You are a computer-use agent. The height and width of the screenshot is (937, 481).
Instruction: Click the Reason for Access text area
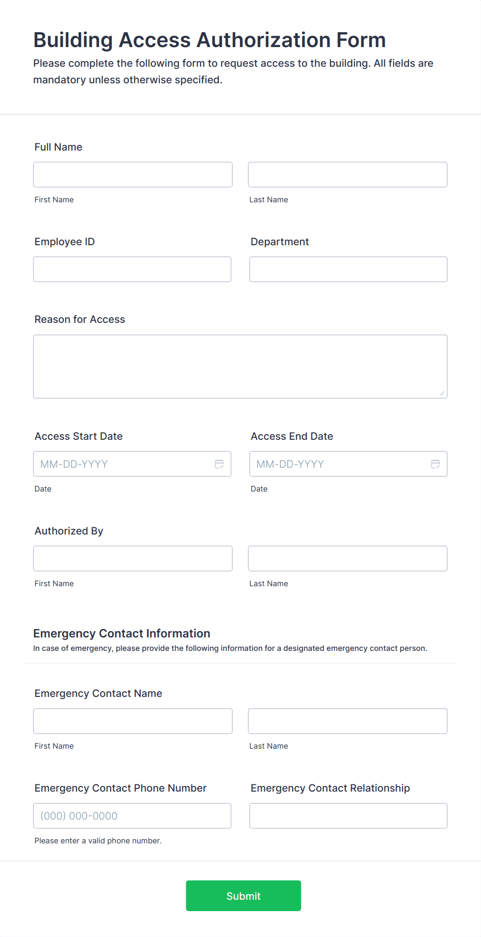(x=240, y=366)
